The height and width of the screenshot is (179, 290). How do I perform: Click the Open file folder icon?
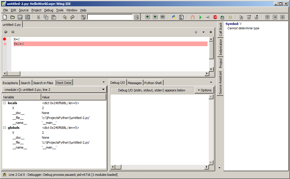tap(12, 17)
